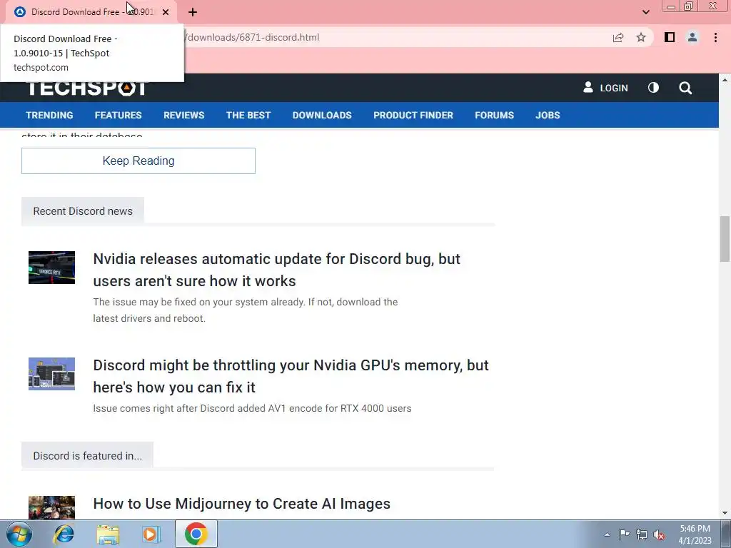Open the JOBS menu item

coord(548,115)
